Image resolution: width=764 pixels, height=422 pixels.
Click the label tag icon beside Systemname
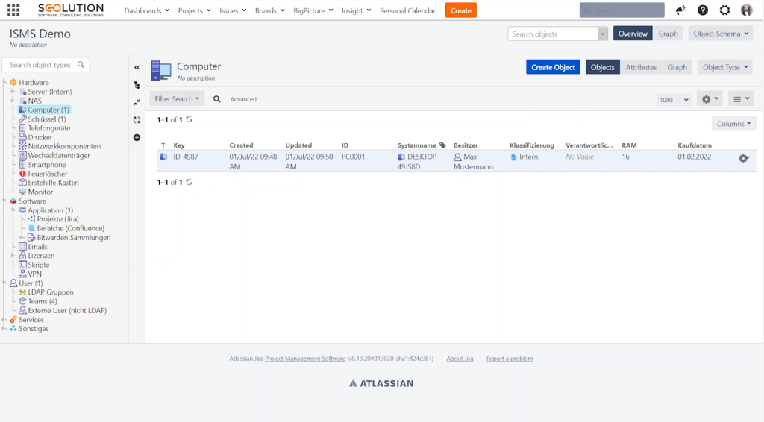(x=442, y=145)
